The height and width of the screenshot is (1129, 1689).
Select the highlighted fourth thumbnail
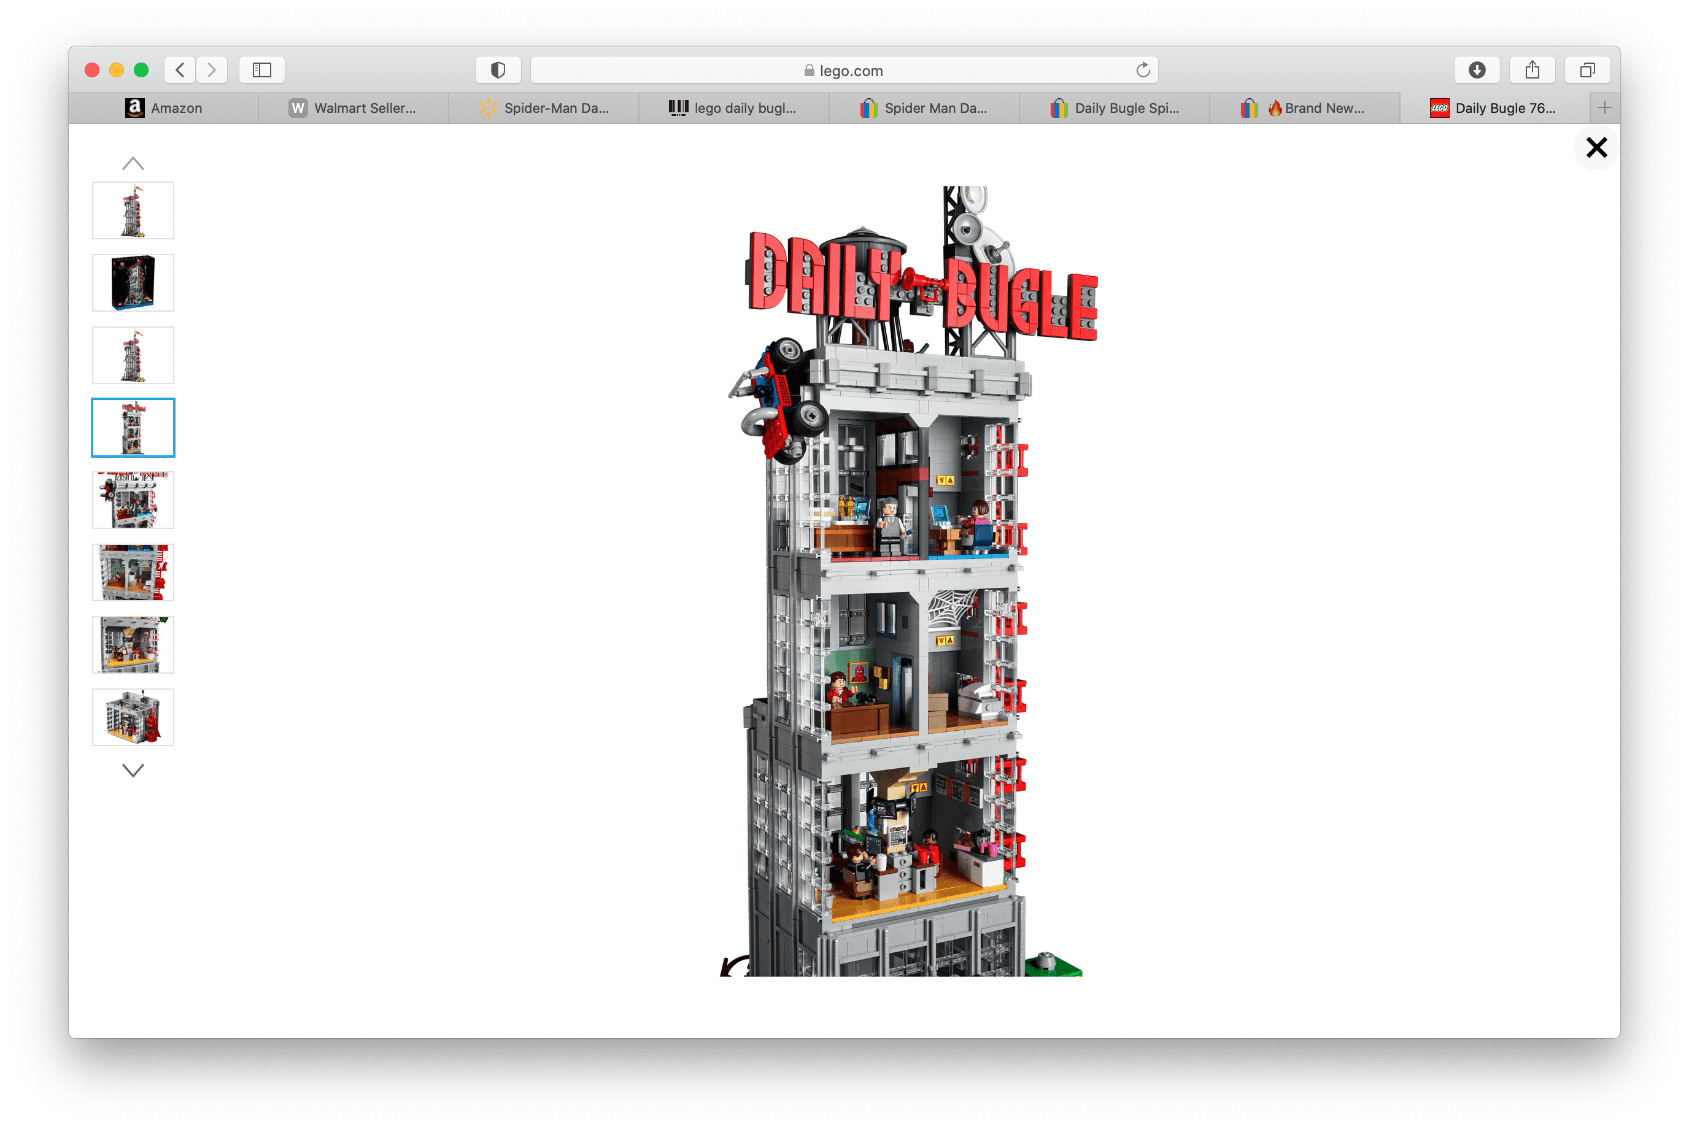(x=133, y=427)
